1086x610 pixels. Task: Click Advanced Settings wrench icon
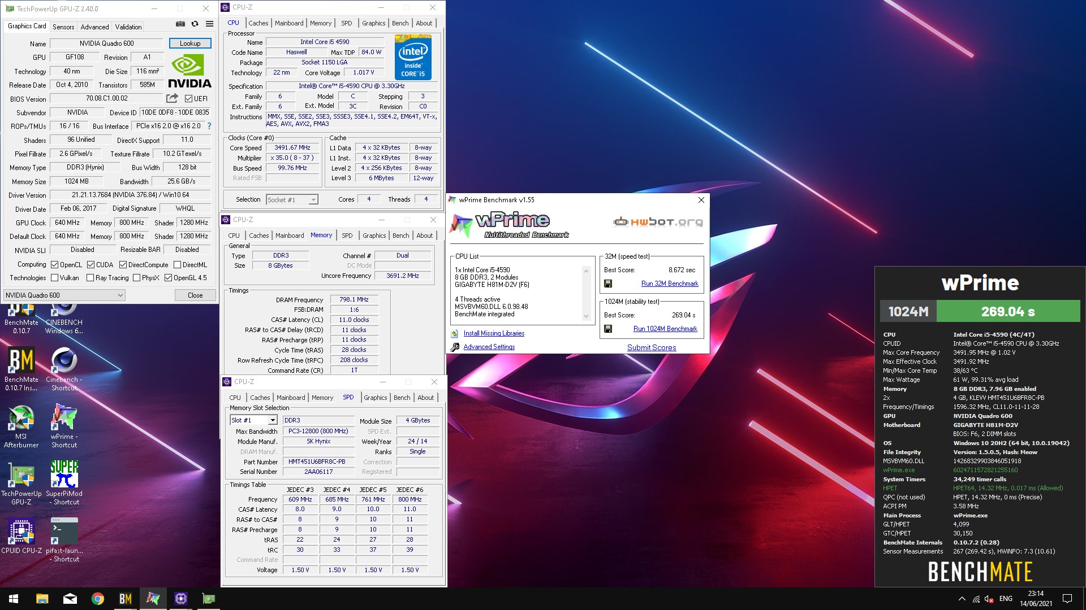point(455,347)
